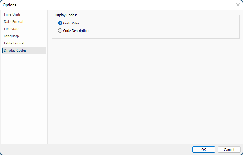The image size is (243, 155).
Task: Enable the Code Description radio option
Action: point(60,31)
